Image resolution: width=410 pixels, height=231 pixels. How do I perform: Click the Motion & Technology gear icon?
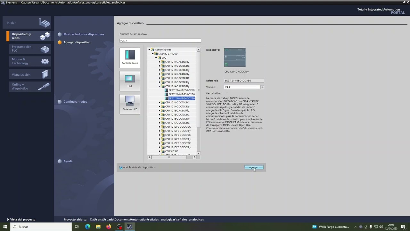click(x=45, y=61)
